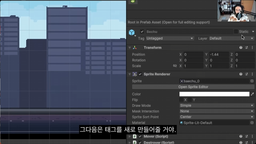Disable the Destroyer script checkbox
The image size is (256, 144).
(x=140, y=142)
